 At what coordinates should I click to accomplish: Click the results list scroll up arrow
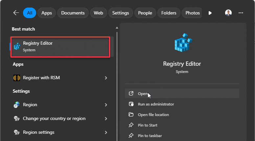point(117,28)
